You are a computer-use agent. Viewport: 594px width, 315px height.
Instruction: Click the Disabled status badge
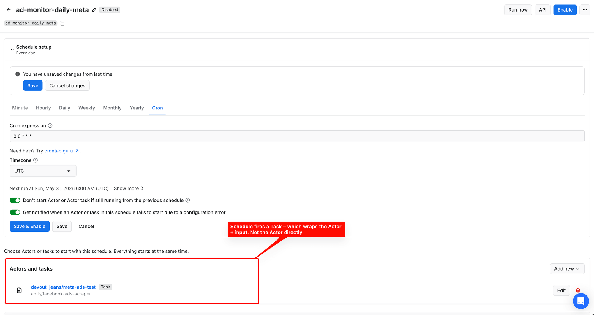pyautogui.click(x=110, y=10)
